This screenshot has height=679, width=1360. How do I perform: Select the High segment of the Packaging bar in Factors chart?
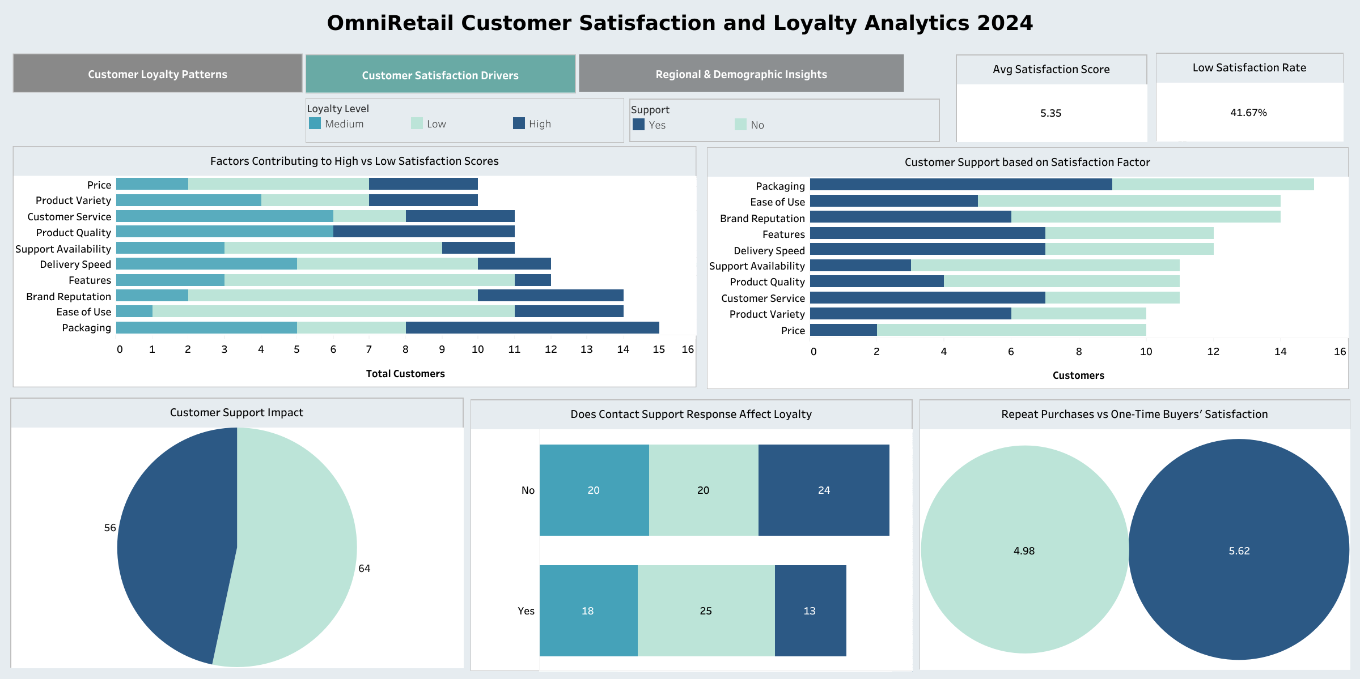pyautogui.click(x=532, y=327)
